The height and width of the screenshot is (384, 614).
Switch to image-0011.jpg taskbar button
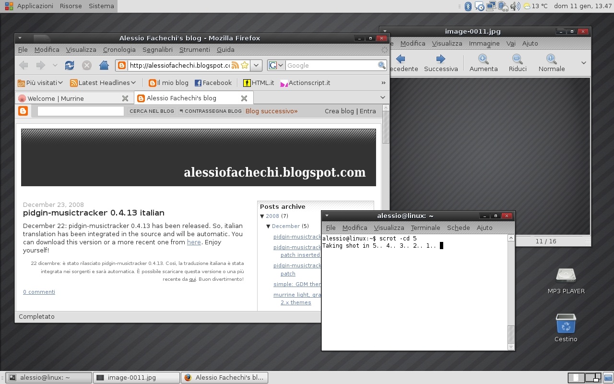(x=136, y=378)
